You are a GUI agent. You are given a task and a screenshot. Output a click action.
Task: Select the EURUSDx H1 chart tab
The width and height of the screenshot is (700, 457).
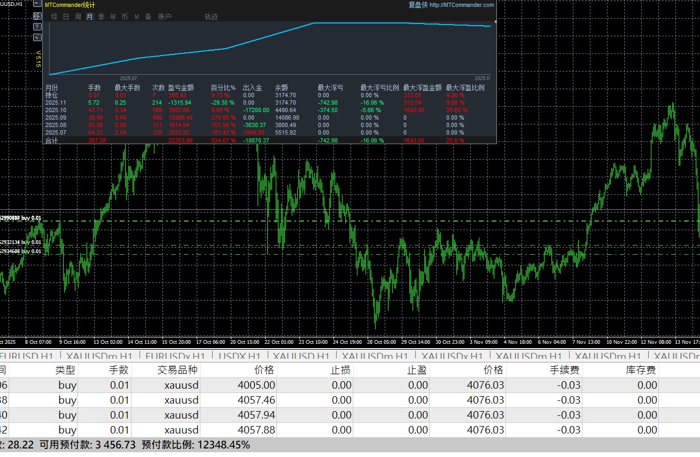tap(175, 356)
